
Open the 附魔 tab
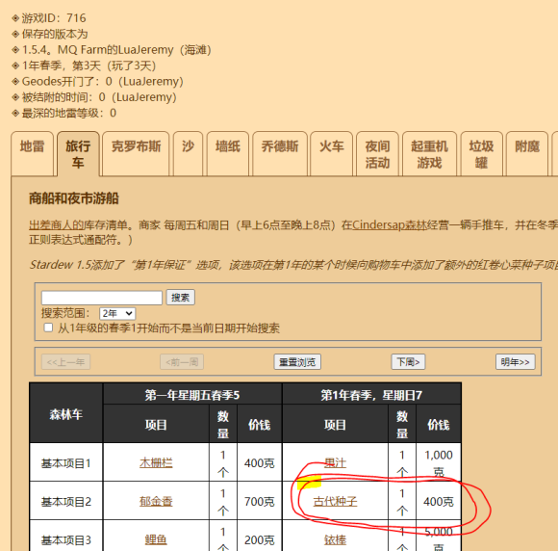[527, 154]
